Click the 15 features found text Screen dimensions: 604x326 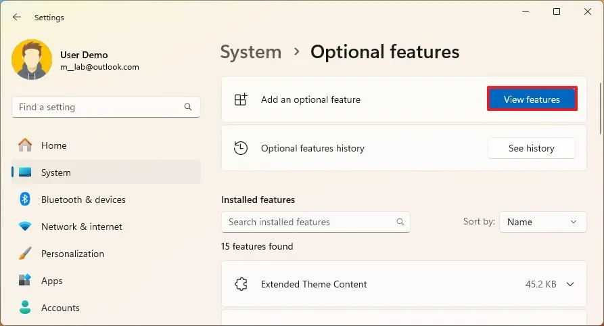click(257, 246)
